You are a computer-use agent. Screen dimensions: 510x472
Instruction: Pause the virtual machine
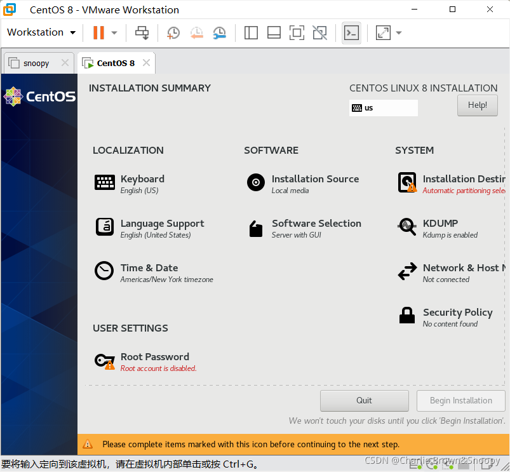(x=98, y=32)
